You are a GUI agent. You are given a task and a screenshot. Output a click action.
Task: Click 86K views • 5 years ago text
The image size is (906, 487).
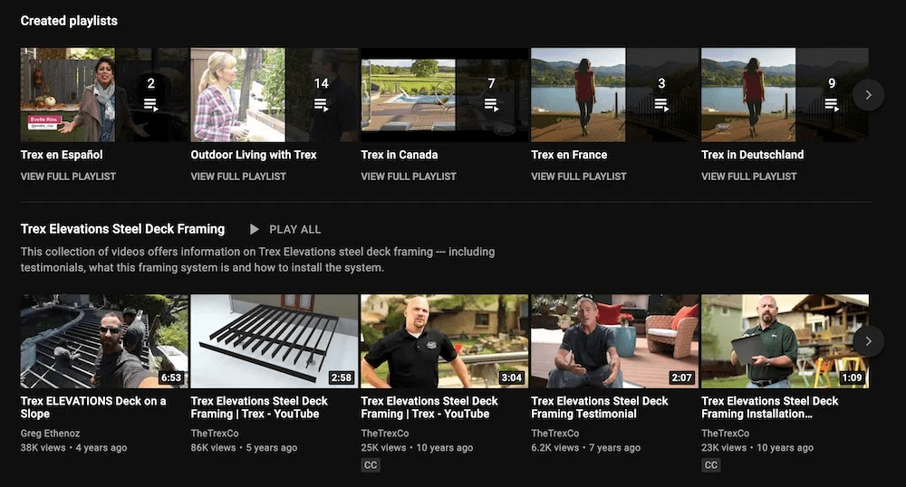click(244, 448)
